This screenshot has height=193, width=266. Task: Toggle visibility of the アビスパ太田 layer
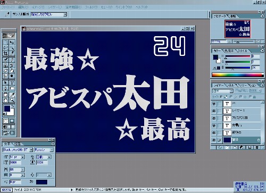pyautogui.click(x=214, y=118)
